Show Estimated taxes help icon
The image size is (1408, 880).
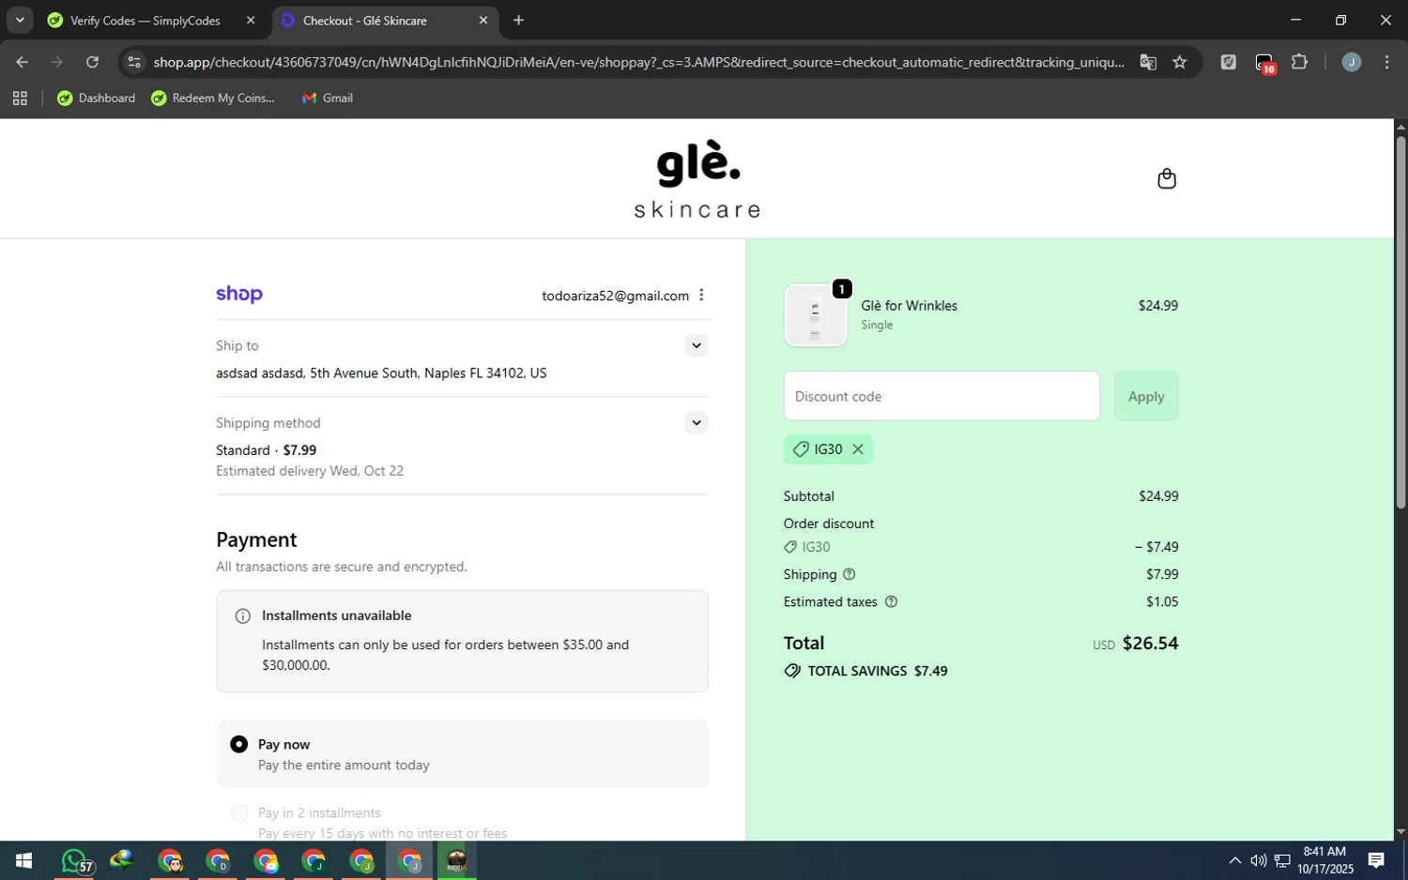(x=891, y=601)
